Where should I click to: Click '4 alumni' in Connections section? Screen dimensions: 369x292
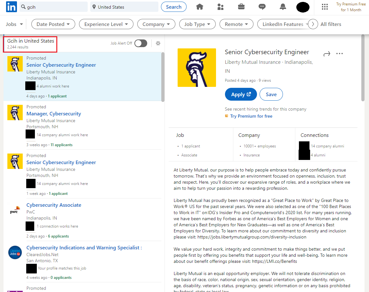(318, 155)
